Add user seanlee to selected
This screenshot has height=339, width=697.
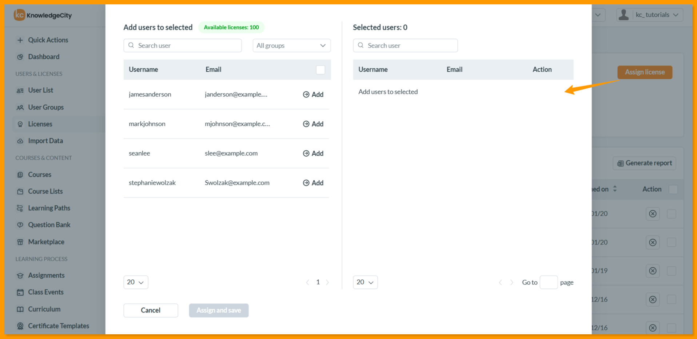click(313, 153)
